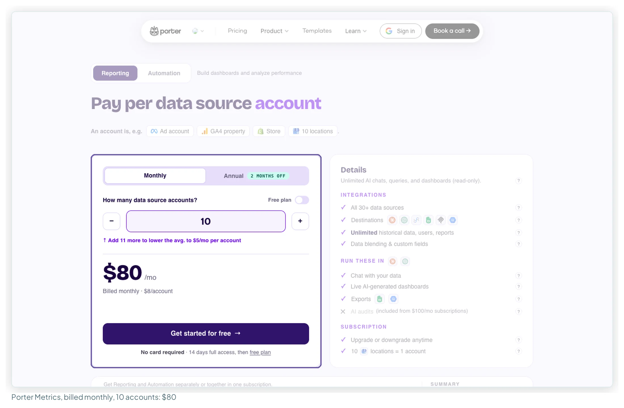Click the 'Billed monthly · $8/account' text

[138, 291]
